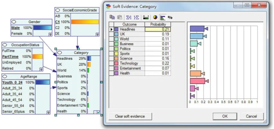Click the SocialEconomicGrade node title
Viewport: 274px width, 129px height.
click(x=80, y=10)
